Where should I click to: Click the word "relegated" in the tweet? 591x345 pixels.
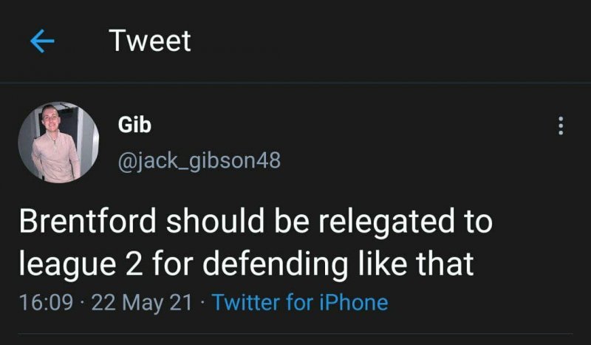click(374, 222)
